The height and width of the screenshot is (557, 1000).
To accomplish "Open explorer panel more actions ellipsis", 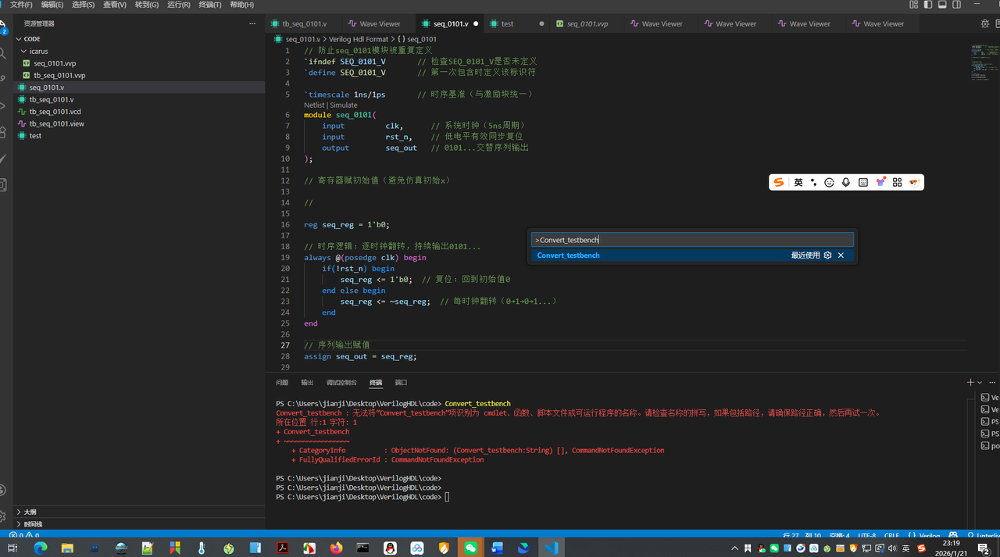I will pos(252,23).
